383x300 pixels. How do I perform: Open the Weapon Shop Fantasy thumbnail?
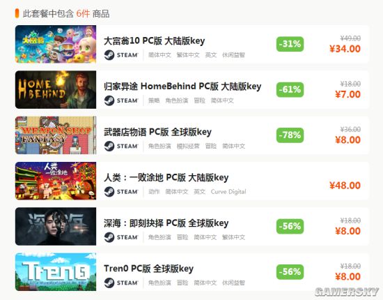[x=56, y=135]
